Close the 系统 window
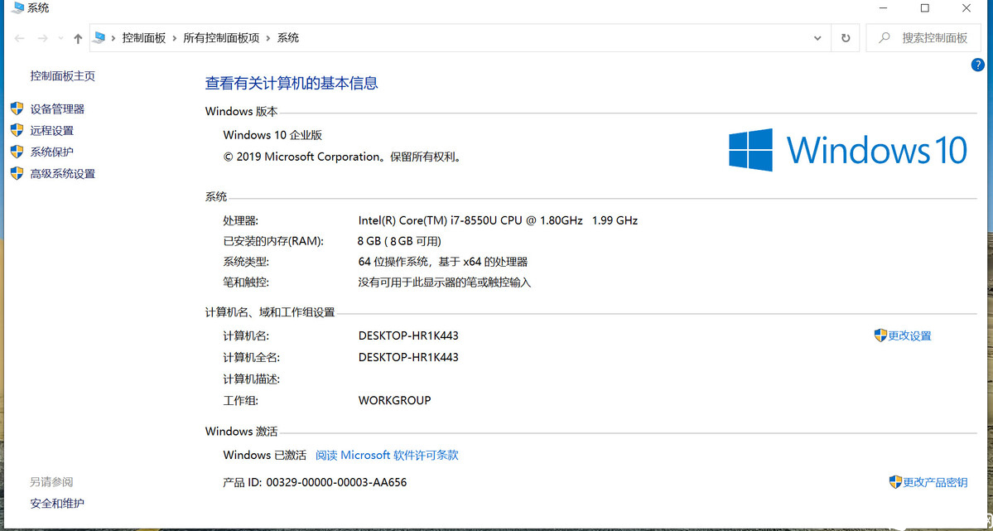This screenshot has height=531, width=993. (x=966, y=8)
